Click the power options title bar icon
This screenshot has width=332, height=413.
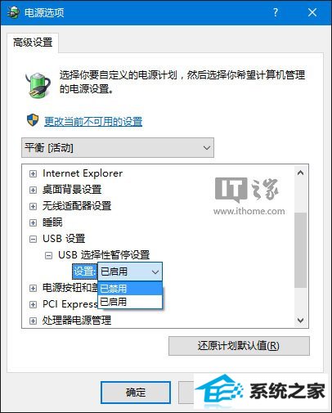click(14, 12)
